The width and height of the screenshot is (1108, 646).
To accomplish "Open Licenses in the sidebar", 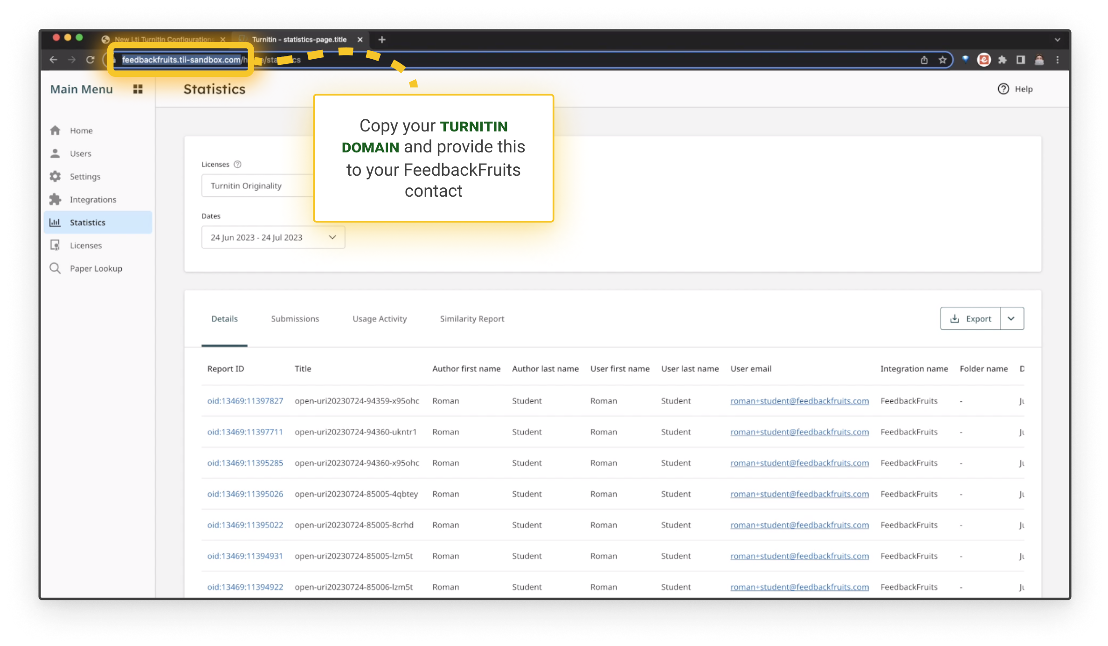I will tap(98, 245).
